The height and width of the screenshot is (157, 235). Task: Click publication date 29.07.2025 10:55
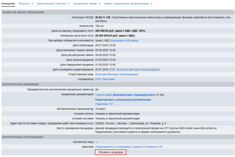(105, 45)
